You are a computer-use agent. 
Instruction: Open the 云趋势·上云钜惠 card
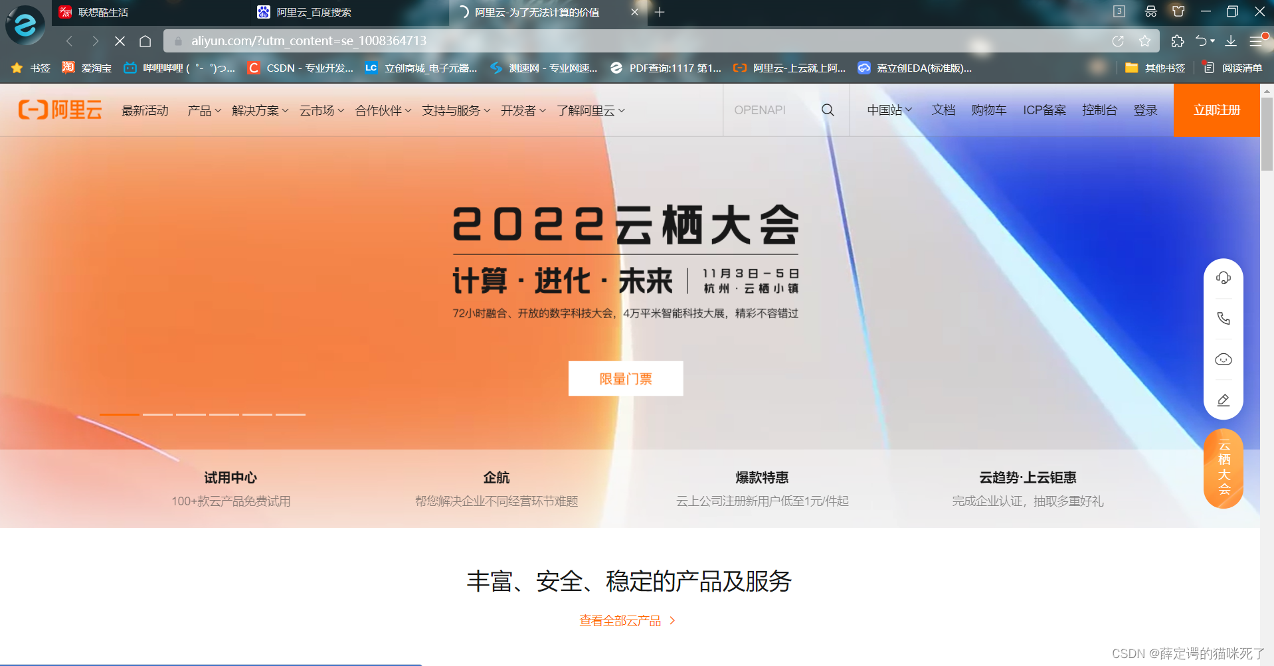(1028, 489)
